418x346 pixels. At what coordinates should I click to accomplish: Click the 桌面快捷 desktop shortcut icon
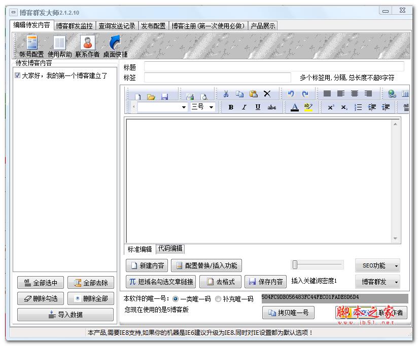115,46
